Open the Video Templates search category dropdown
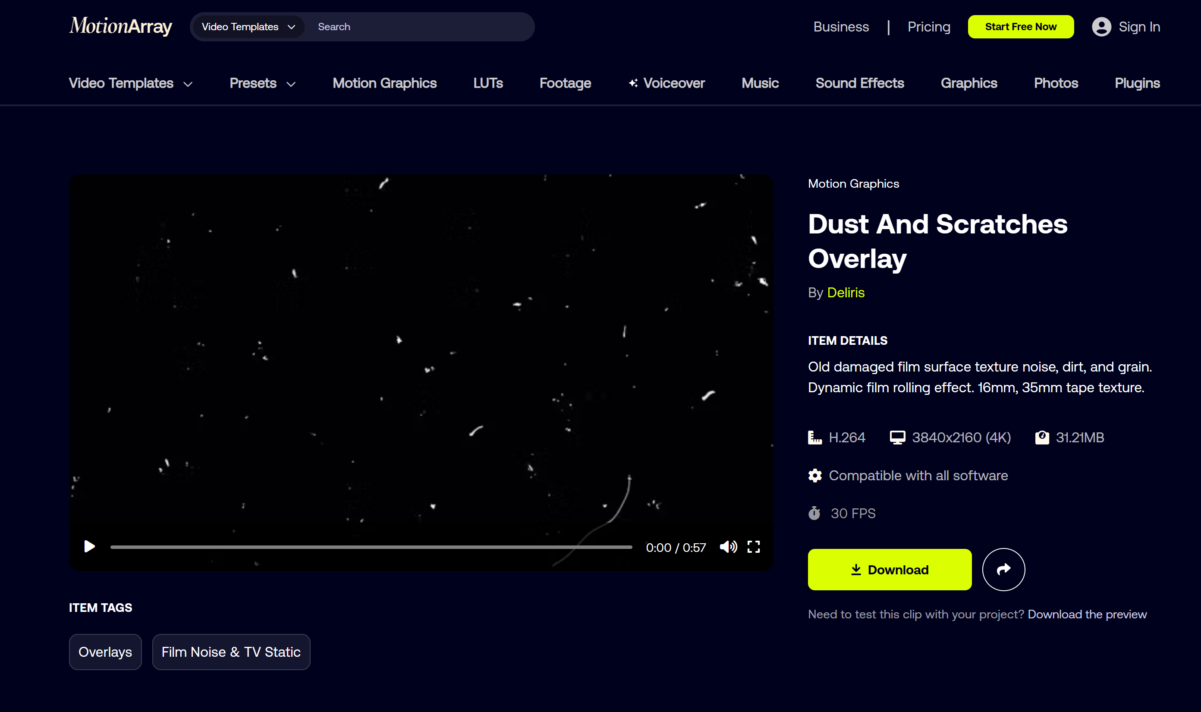This screenshot has height=712, width=1201. click(x=248, y=26)
